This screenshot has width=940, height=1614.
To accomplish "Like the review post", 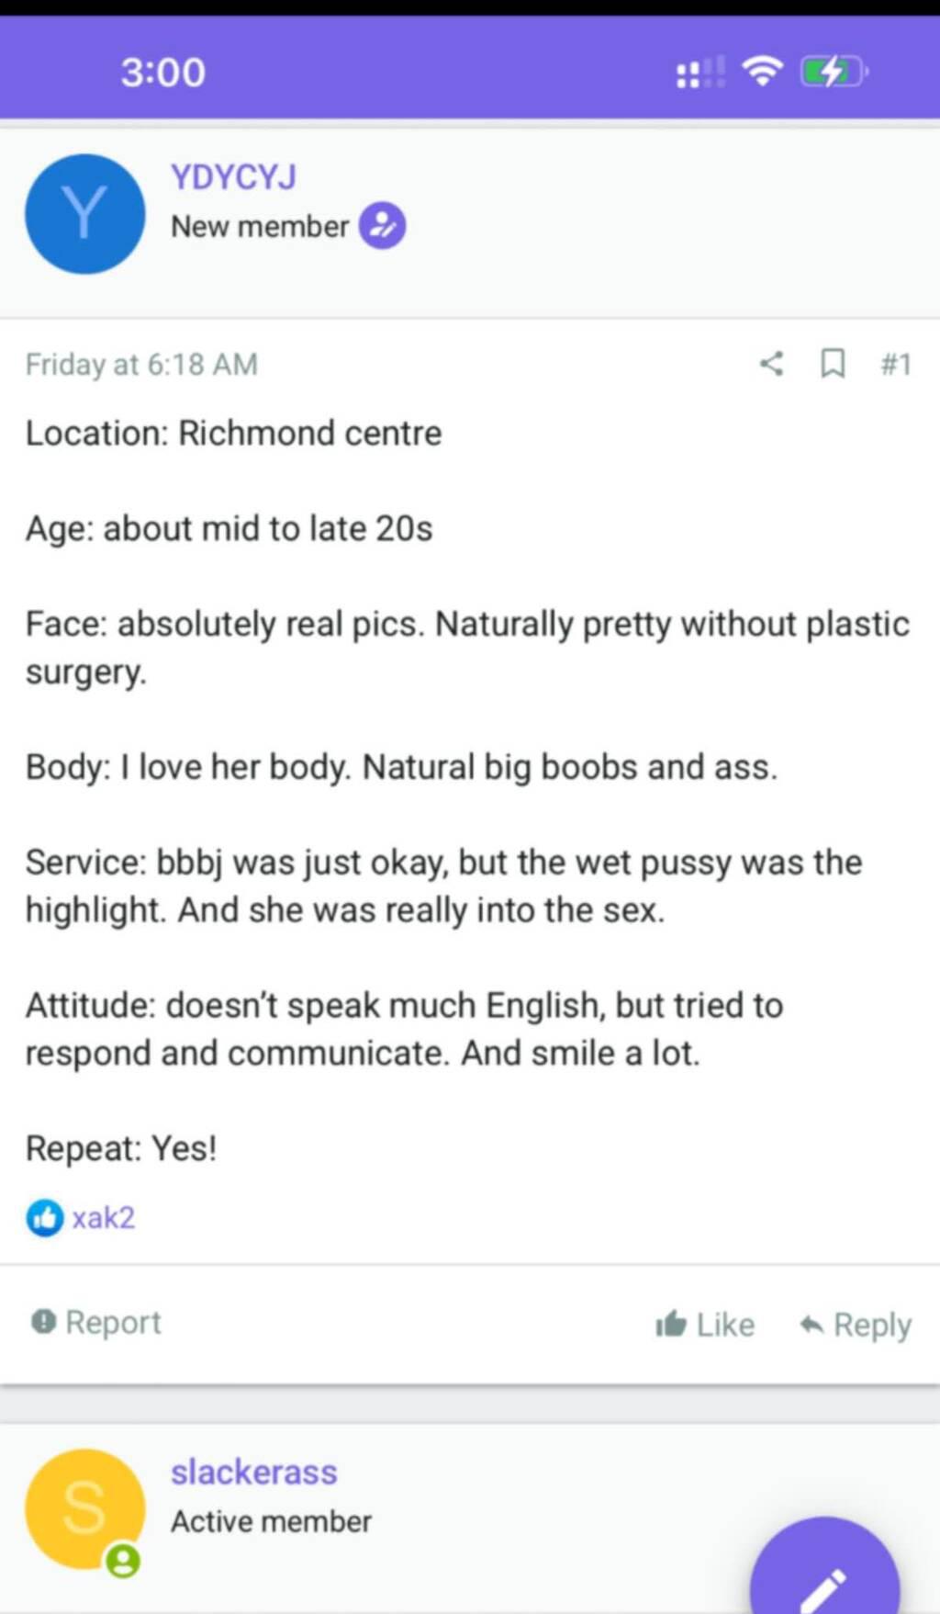I will click(x=705, y=1325).
